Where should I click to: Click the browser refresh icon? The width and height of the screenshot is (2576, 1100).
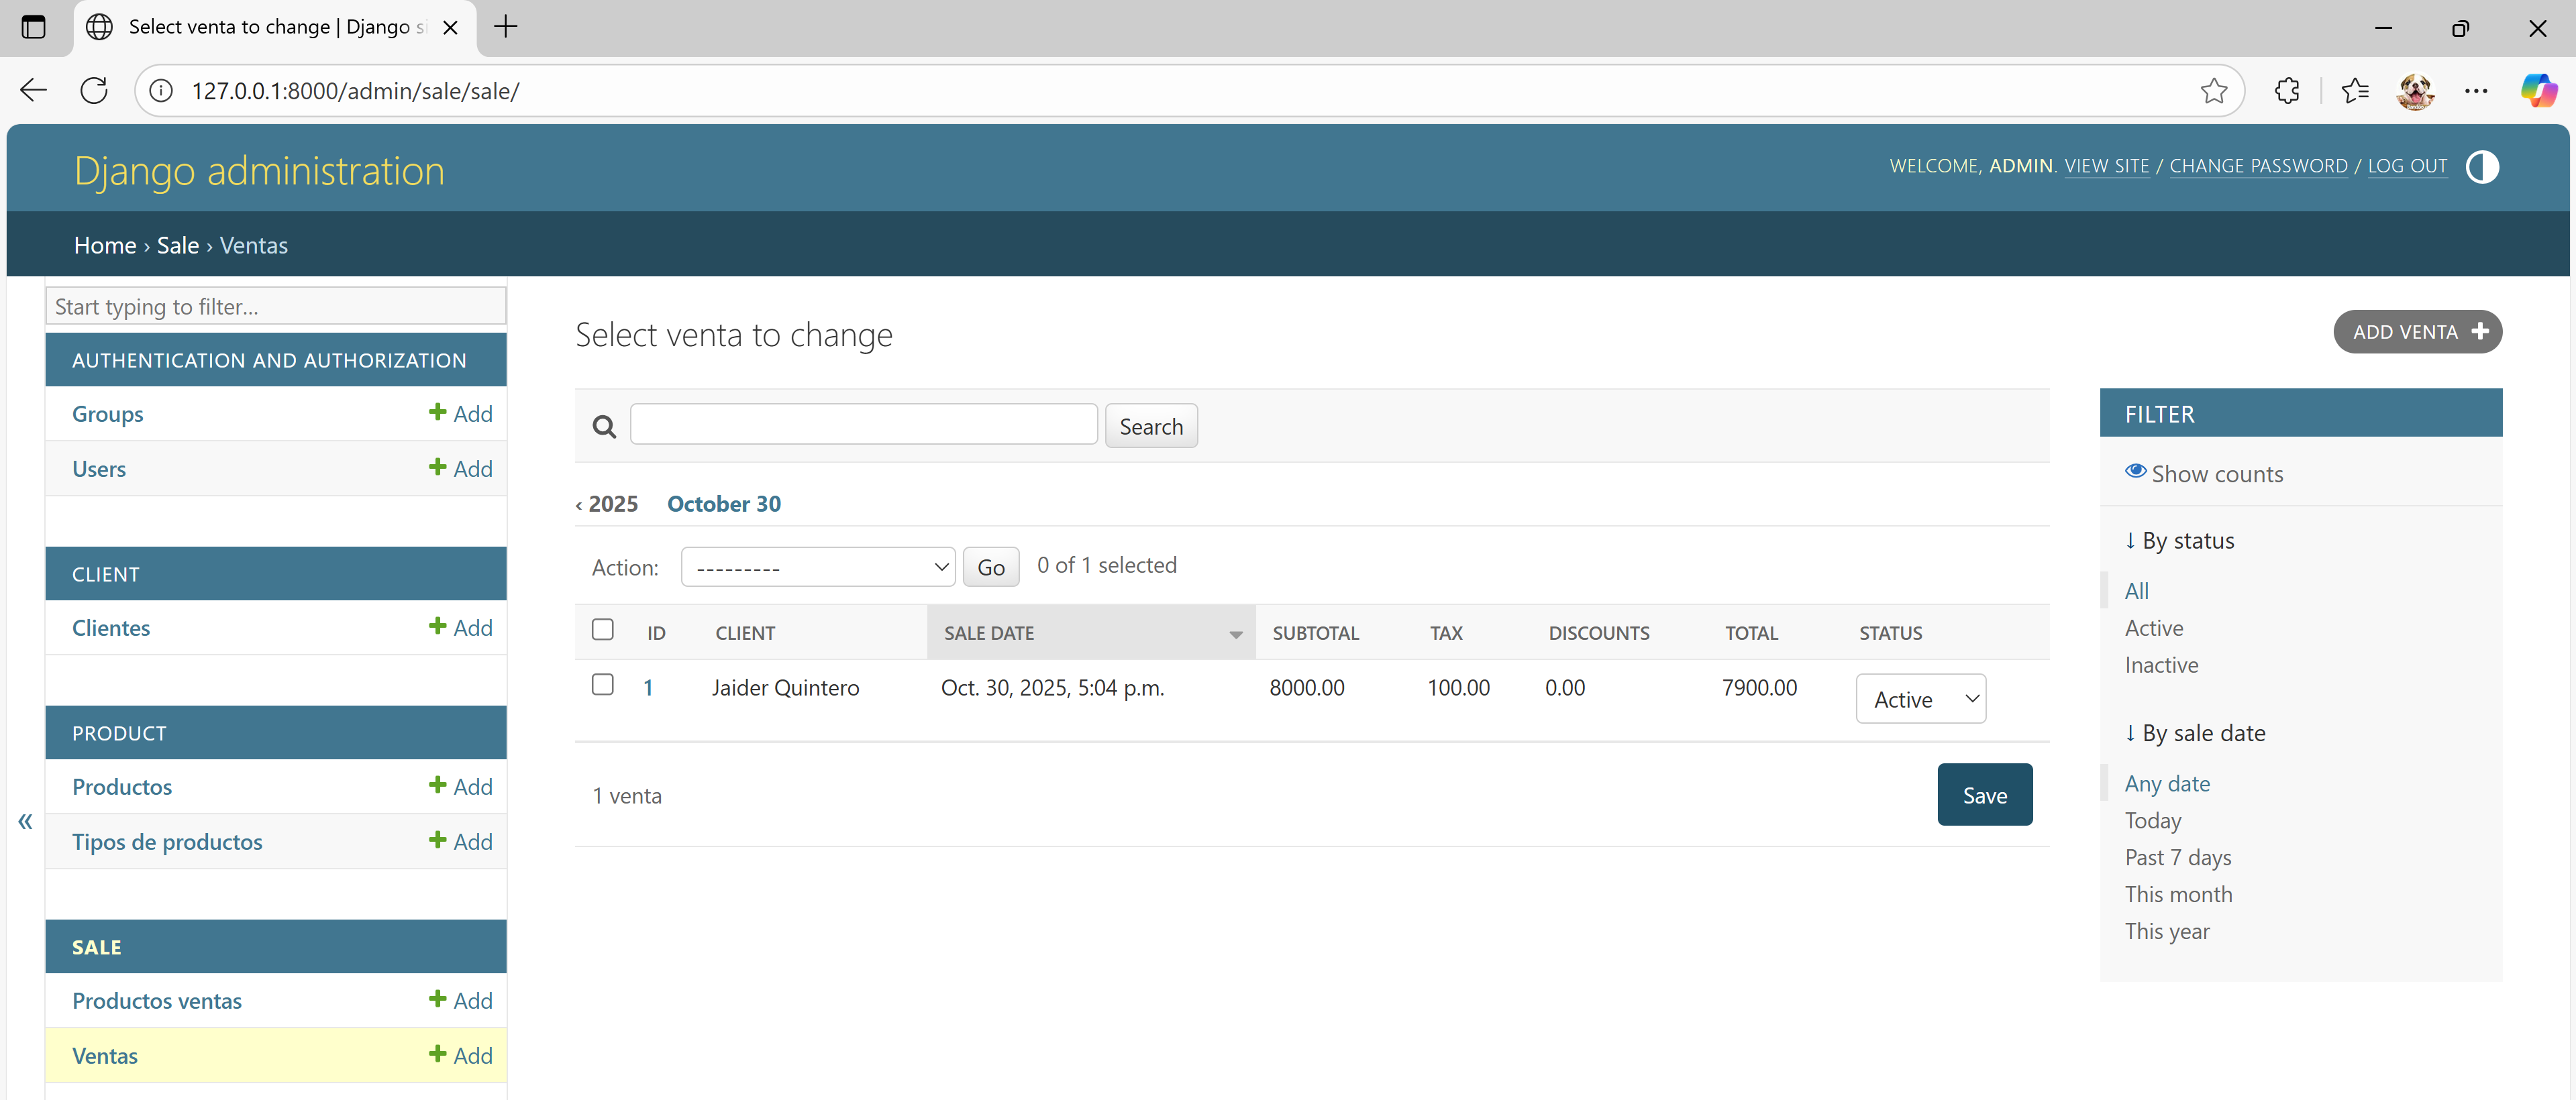94,90
